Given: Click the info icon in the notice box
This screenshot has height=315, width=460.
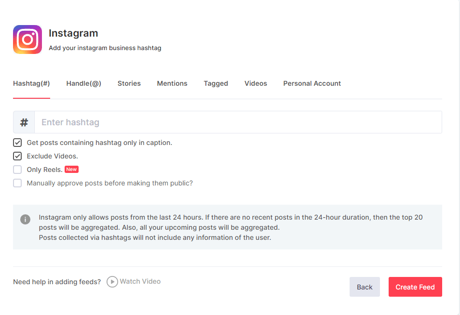Looking at the screenshot, I should (x=26, y=219).
